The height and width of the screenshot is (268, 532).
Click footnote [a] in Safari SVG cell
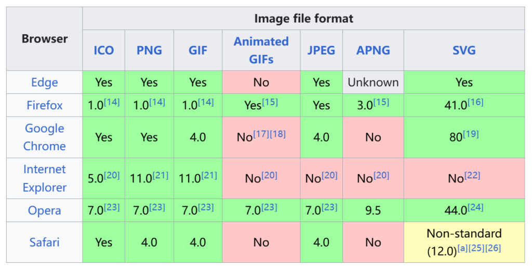click(463, 248)
